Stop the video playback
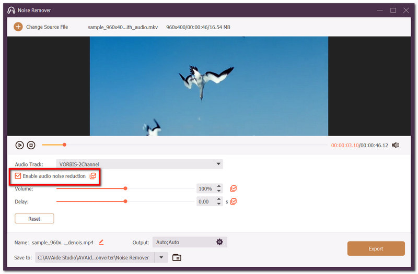 tap(31, 145)
